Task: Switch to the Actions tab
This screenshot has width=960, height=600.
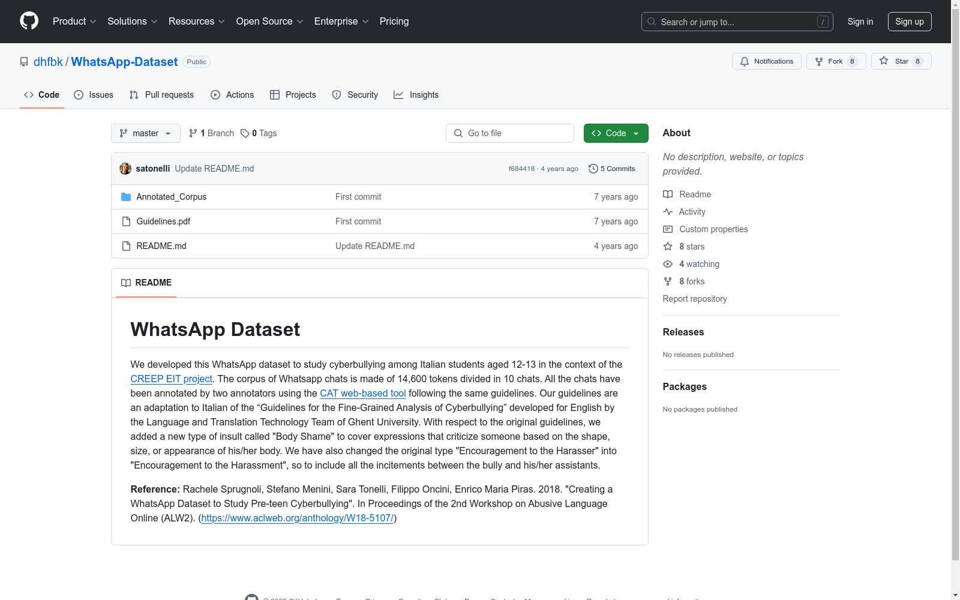Action: 232,95
